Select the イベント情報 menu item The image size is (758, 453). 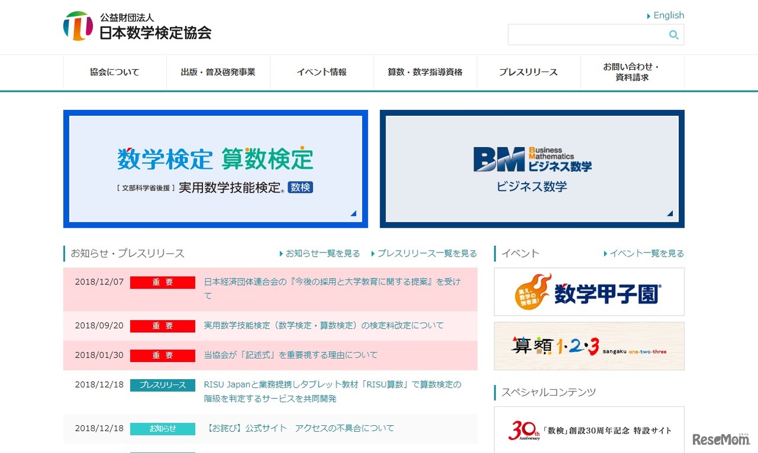321,72
